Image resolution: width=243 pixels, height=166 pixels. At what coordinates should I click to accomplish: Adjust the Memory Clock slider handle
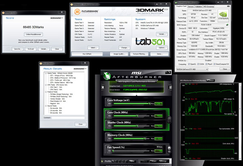pos(145,139)
